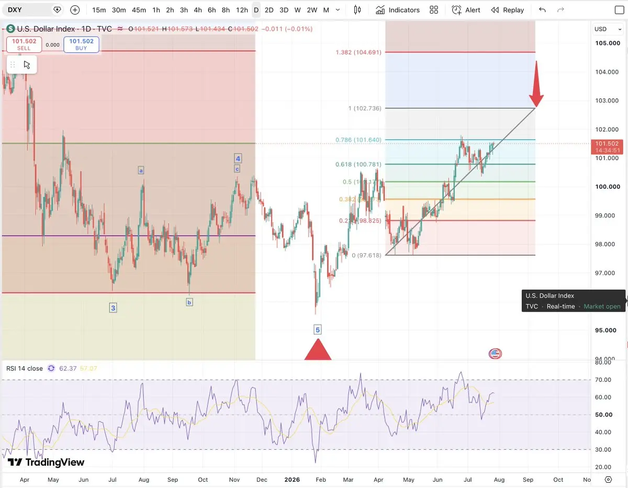The width and height of the screenshot is (628, 488).
Task: Click the diamond icon in the symbol box
Action: [x=58, y=10]
